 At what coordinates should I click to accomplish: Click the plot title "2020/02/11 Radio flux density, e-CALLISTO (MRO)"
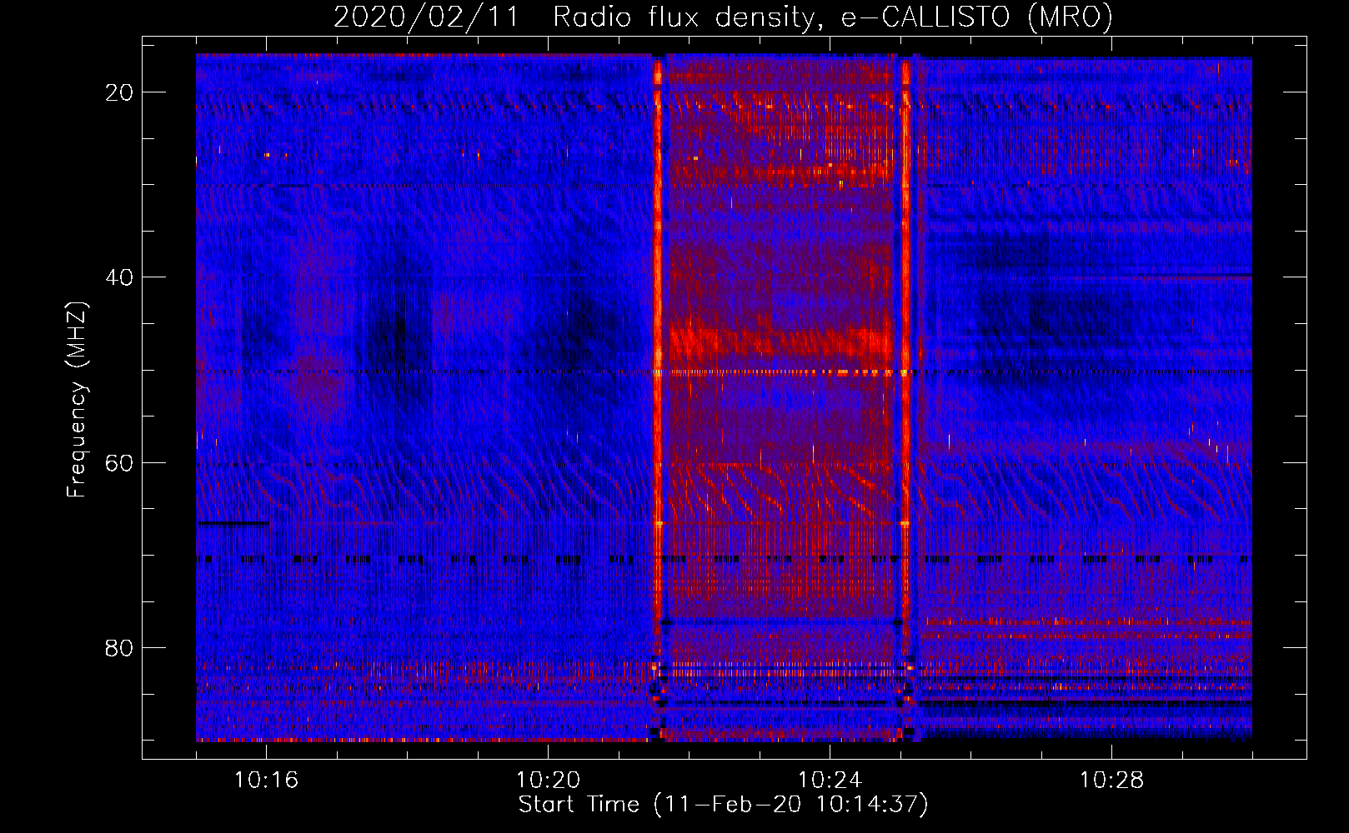click(x=723, y=17)
